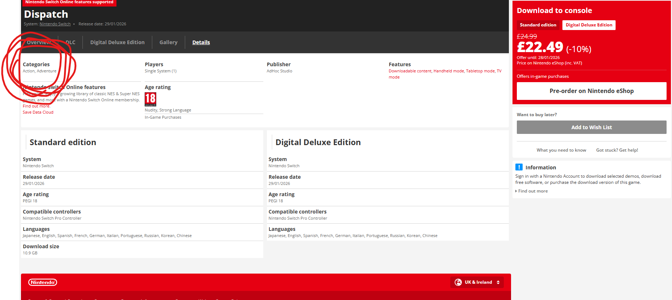The height and width of the screenshot is (300, 672).
Task: Click the Handheld mode feature link
Action: (x=449, y=71)
